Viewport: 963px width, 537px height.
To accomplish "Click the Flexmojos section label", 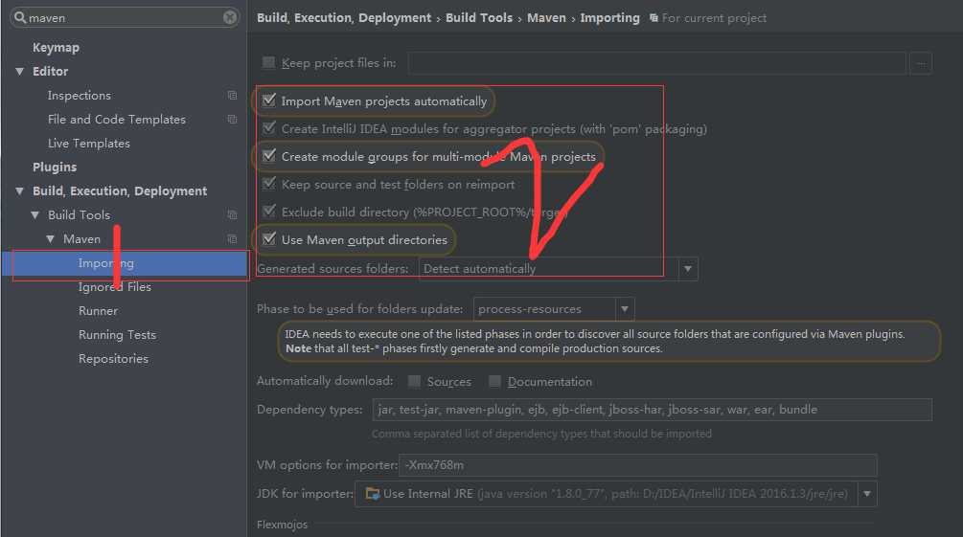I will tap(282, 525).
